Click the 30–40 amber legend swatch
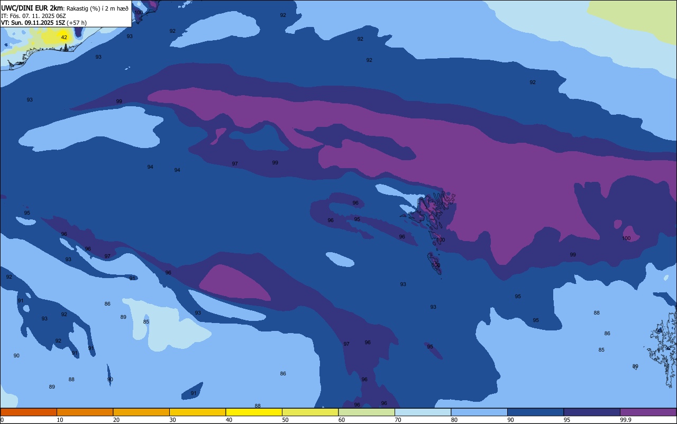677x424 pixels. (197, 412)
